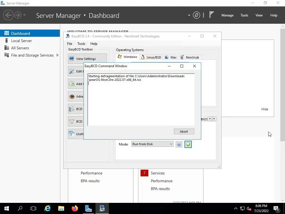
Task: Open Performance in the left server tile
Action: pyautogui.click(x=91, y=173)
